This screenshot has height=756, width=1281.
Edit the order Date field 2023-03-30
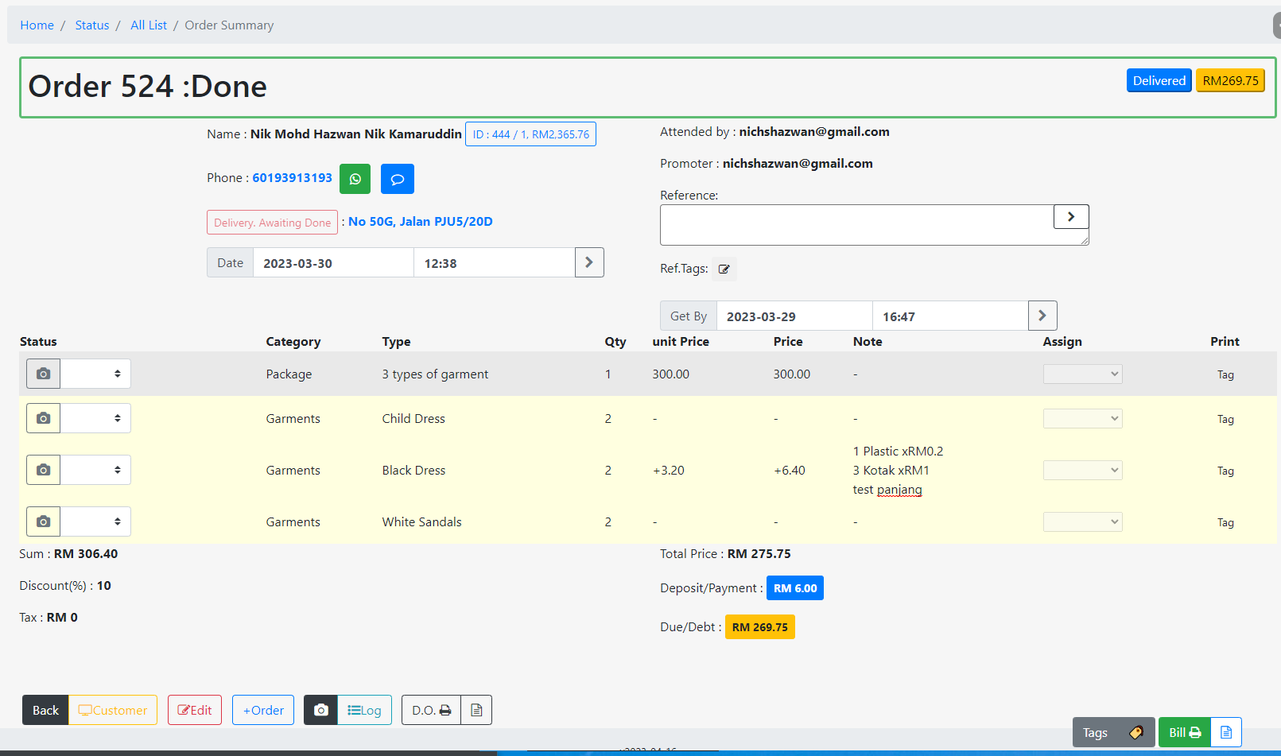[x=333, y=262]
